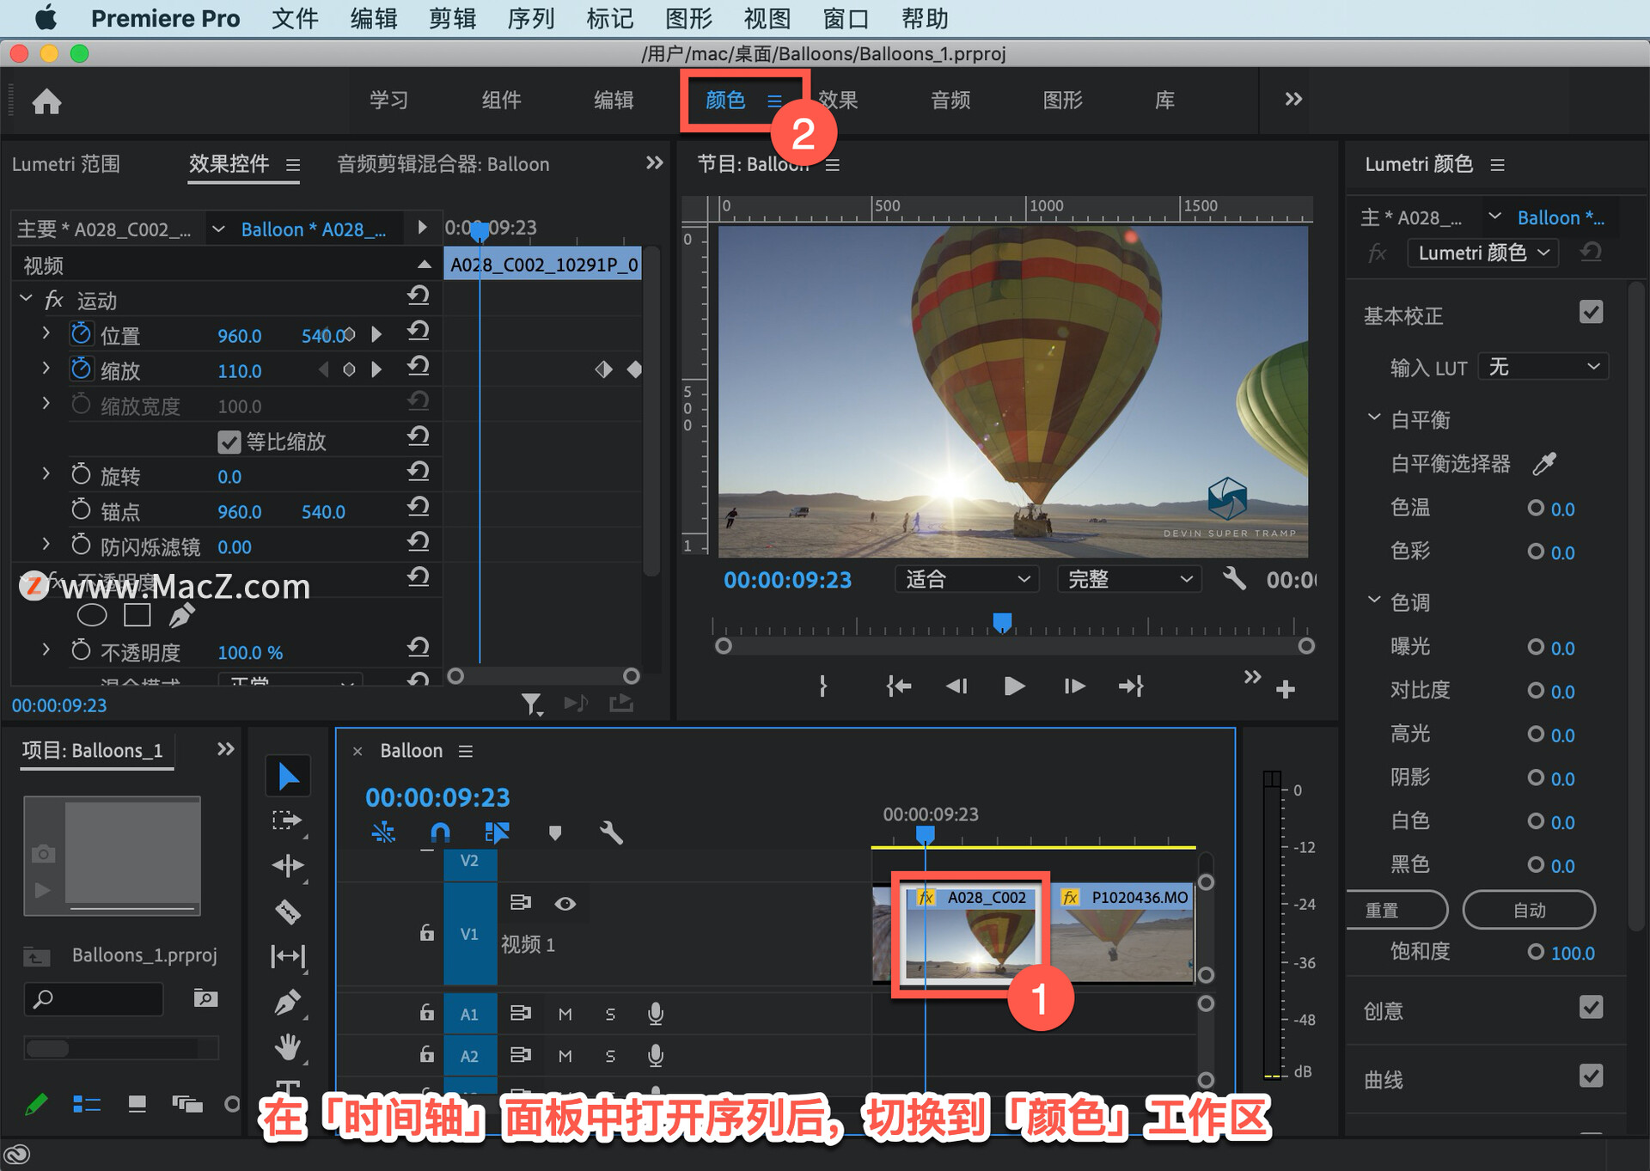Screen dimensions: 1650x1171
Task: Open Lumetri Color effect dropdown
Action: 1482,253
